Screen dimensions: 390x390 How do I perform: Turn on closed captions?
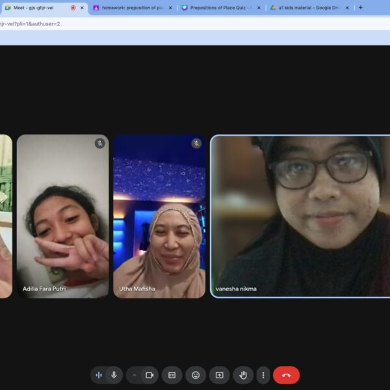172,375
